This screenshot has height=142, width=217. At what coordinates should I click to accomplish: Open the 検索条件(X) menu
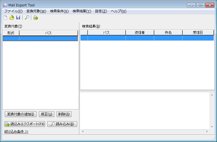59,11
